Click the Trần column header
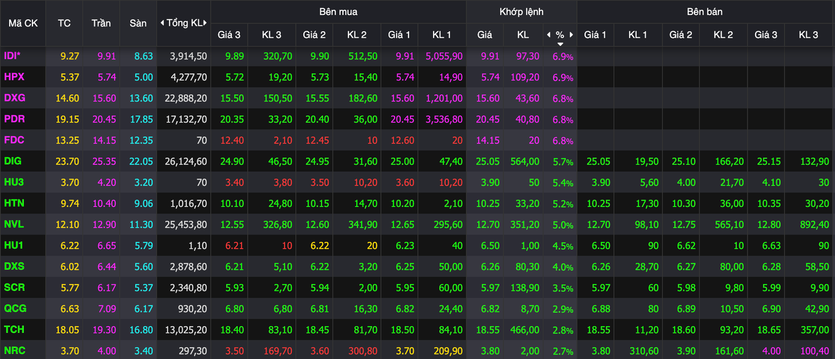The width and height of the screenshot is (835, 359). [101, 23]
